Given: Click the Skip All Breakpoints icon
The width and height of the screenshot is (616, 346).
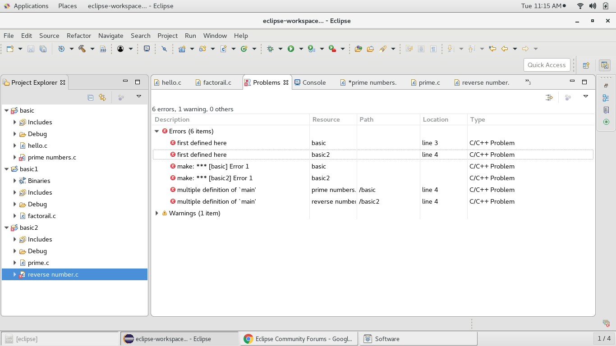Looking at the screenshot, I should 164,49.
